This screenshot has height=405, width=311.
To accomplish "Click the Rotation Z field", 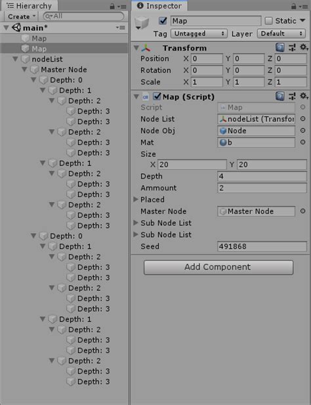I will 291,70.
